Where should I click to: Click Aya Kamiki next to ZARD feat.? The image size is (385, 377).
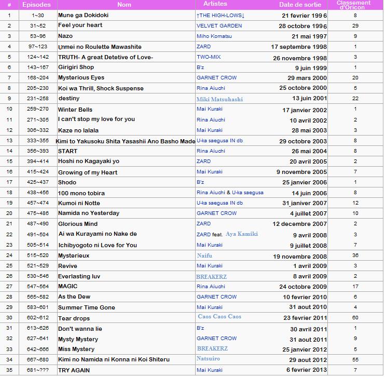242,234
